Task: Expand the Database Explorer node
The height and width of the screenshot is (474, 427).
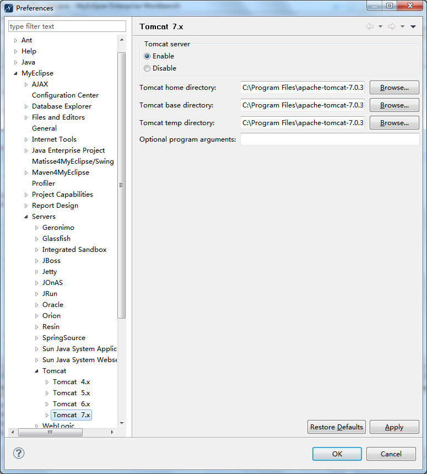Action: coord(26,107)
